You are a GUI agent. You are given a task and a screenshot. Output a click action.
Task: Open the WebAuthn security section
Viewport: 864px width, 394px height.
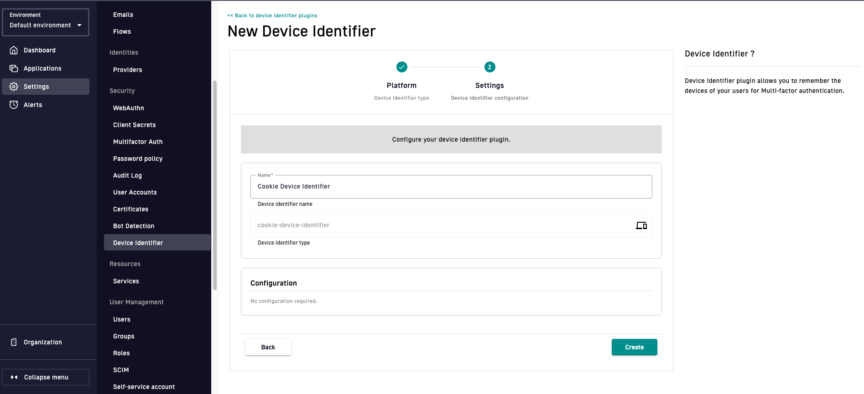pyautogui.click(x=129, y=108)
